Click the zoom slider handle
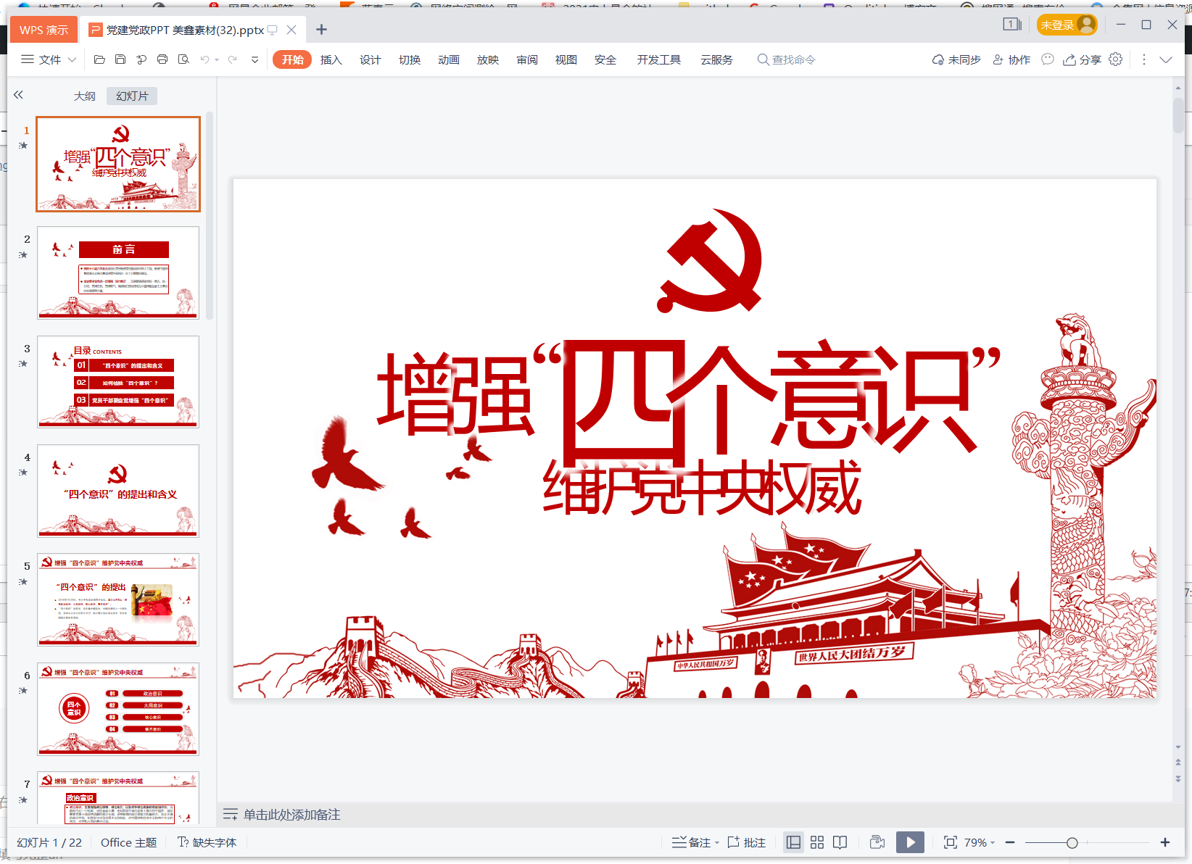 [1072, 842]
